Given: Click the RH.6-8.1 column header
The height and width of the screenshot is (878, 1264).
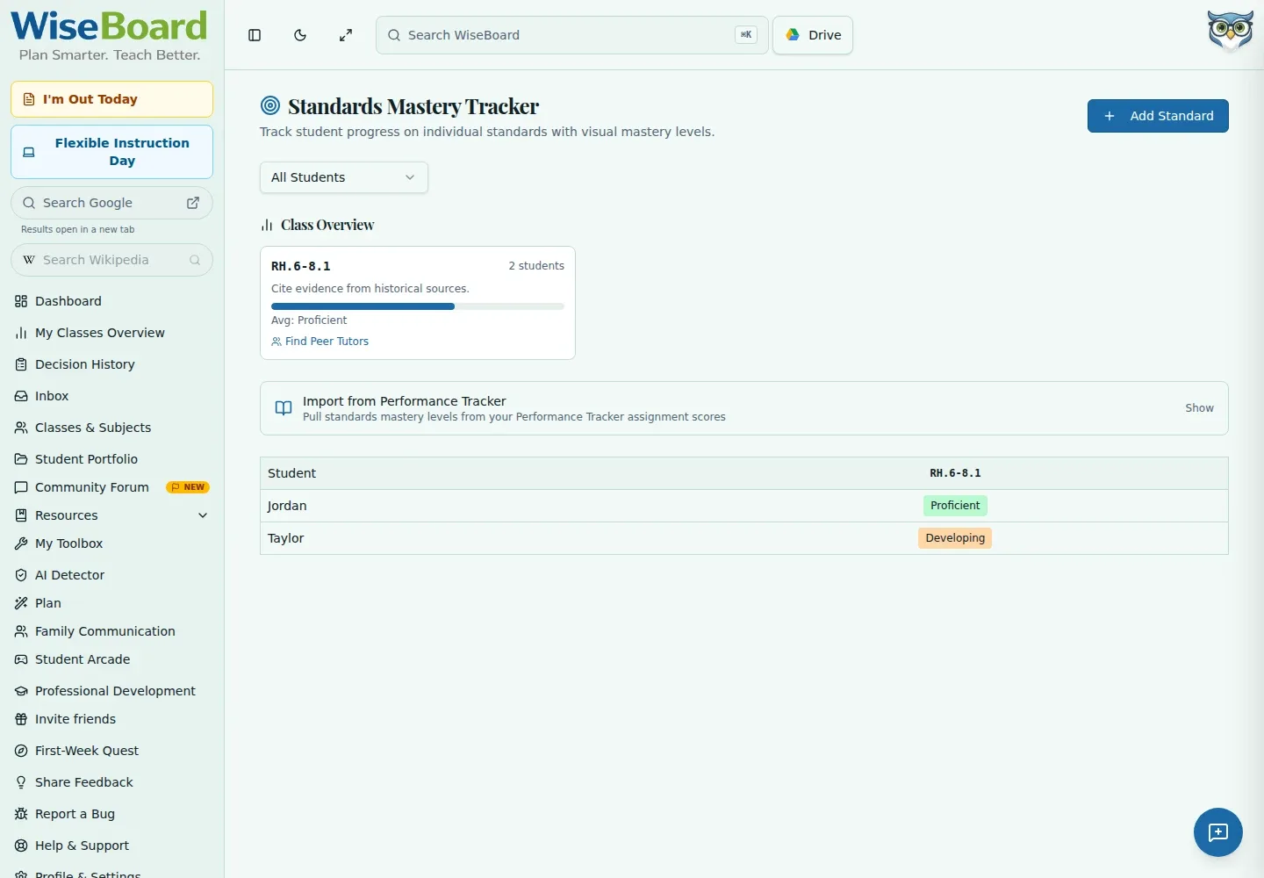Looking at the screenshot, I should 955,473.
